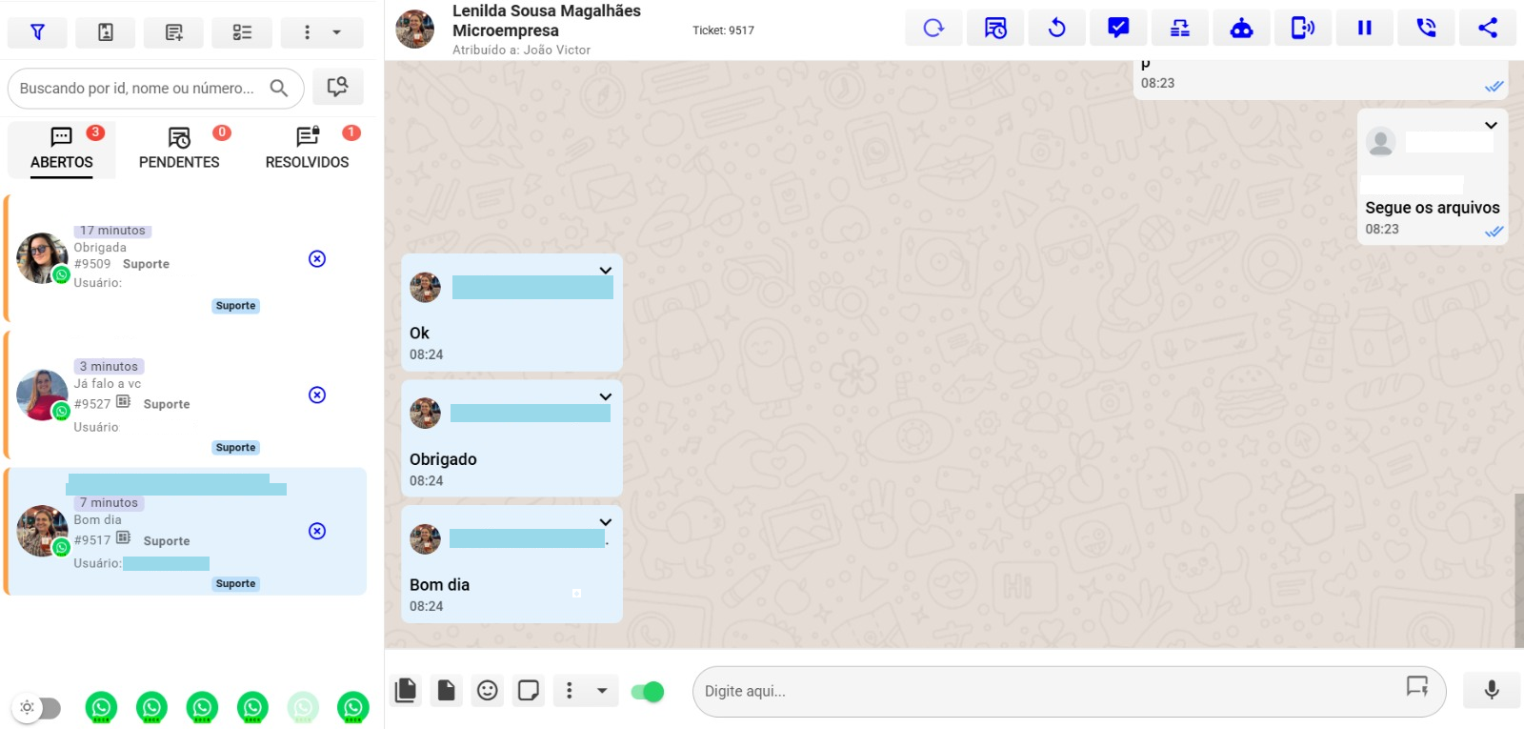Toggle the dark mode theme switch

click(37, 707)
